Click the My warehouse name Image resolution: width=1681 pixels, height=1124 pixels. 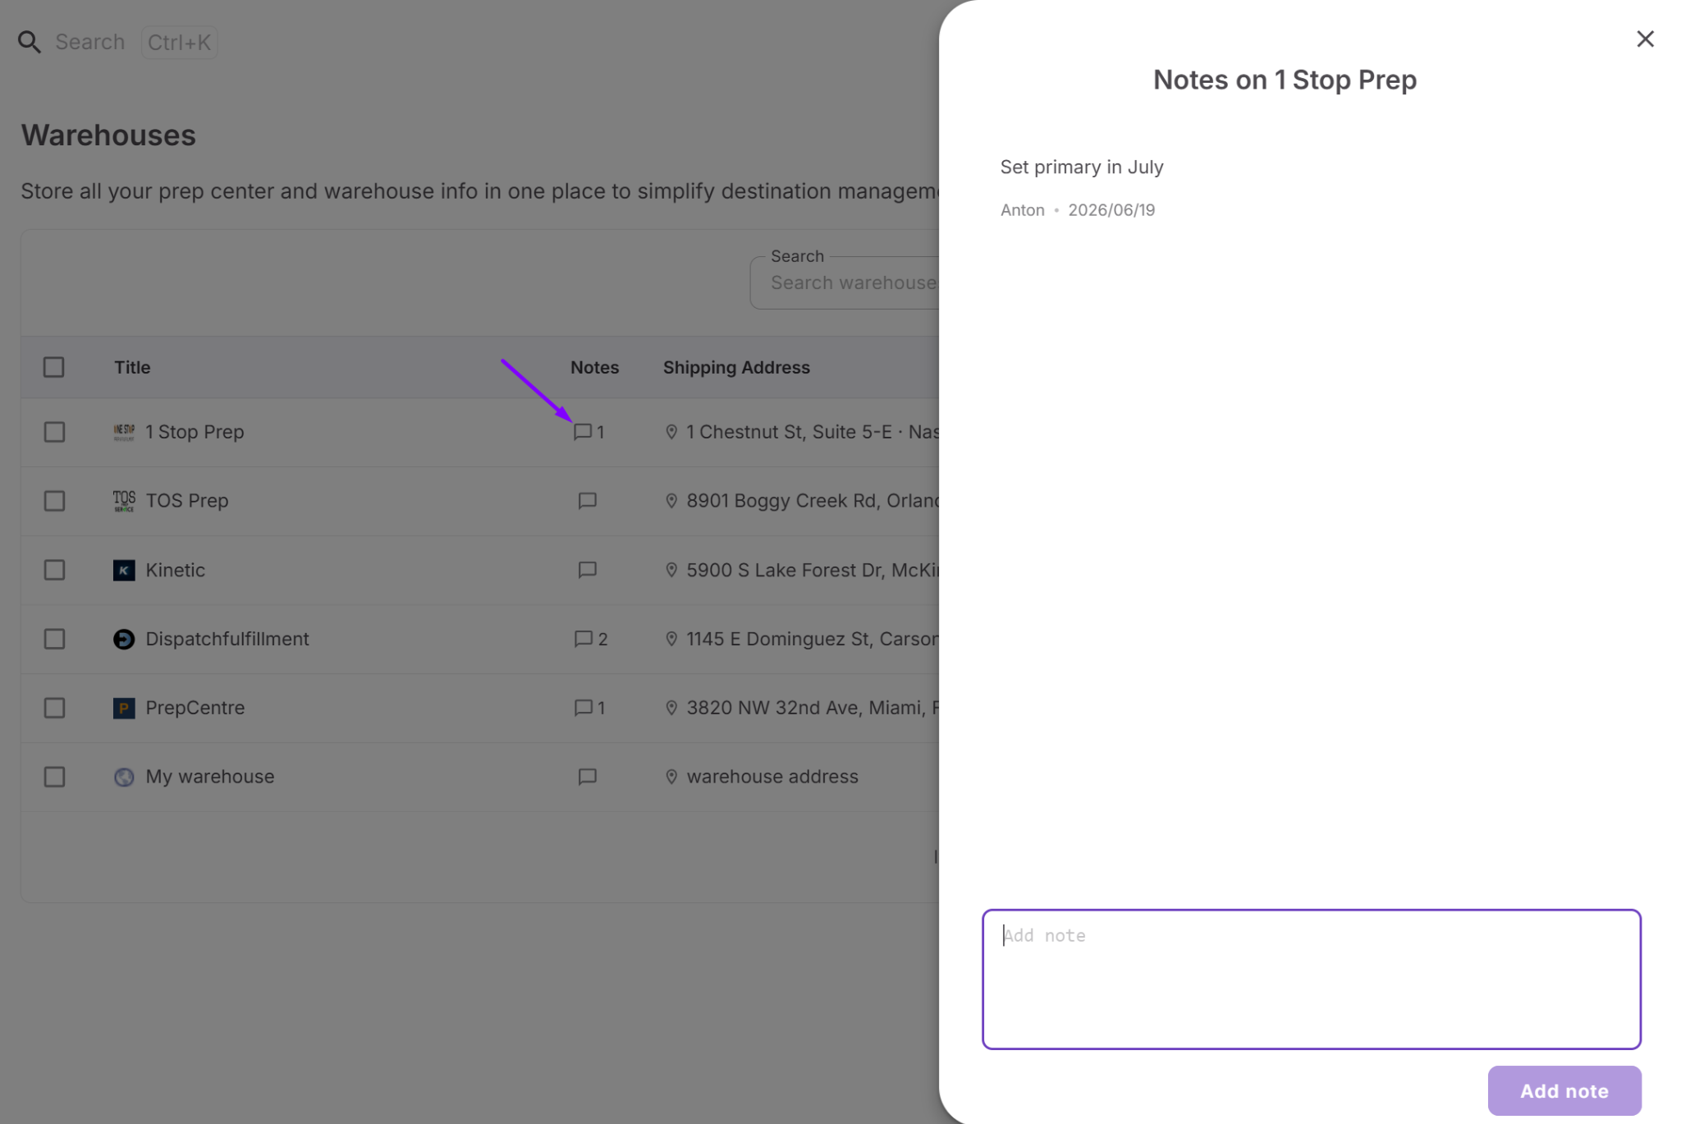click(209, 777)
